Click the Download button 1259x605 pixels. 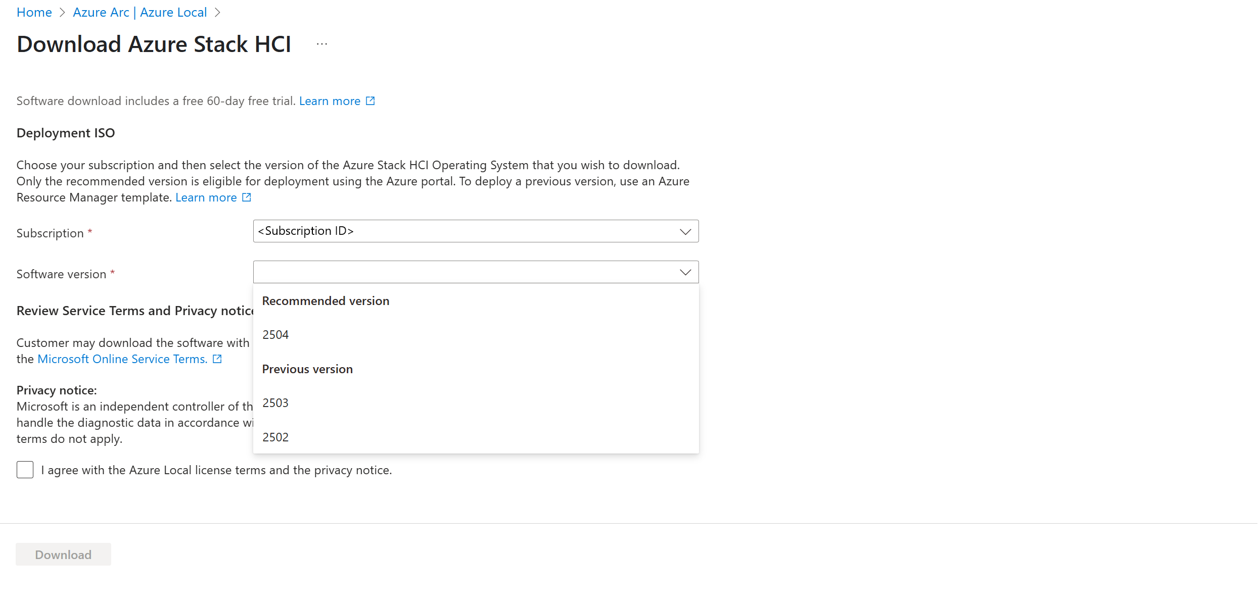[63, 554]
